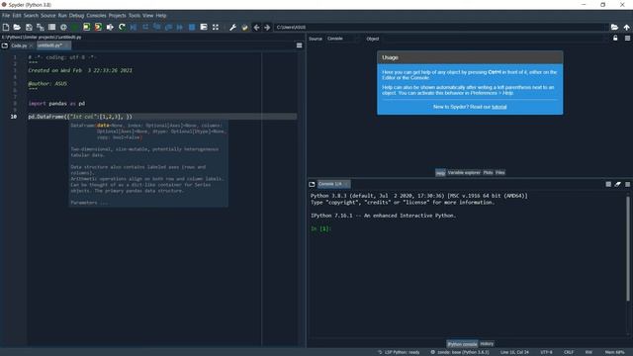Click the debug step-over icon
This screenshot has height=356, width=633.
click(145, 27)
